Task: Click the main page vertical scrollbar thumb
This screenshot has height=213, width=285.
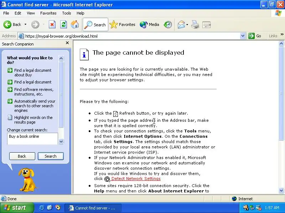Action: tap(281, 93)
